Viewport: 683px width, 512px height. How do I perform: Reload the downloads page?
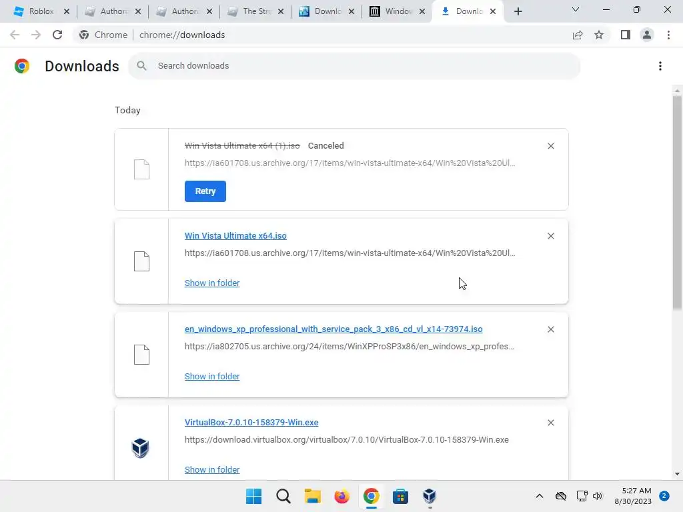tap(57, 35)
